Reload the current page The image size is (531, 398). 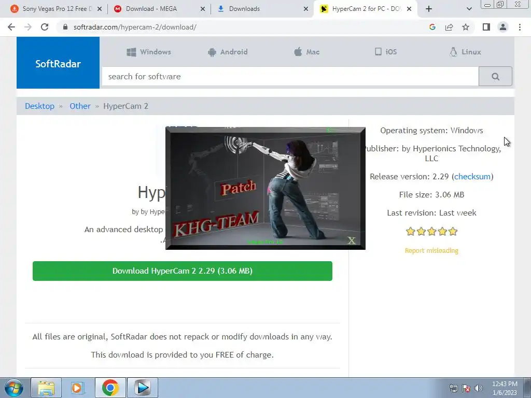45,27
